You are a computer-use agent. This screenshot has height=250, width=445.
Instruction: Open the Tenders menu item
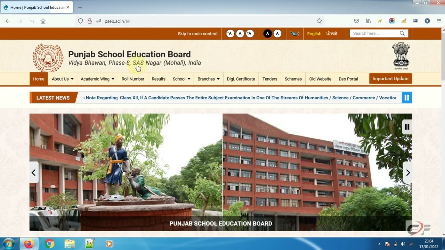click(x=270, y=79)
